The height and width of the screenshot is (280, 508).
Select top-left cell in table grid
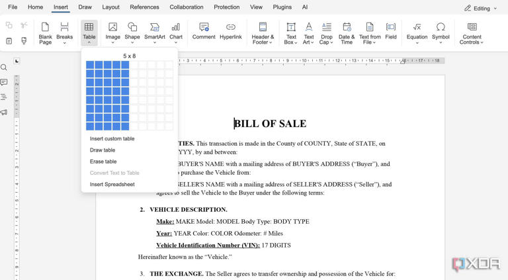point(90,65)
